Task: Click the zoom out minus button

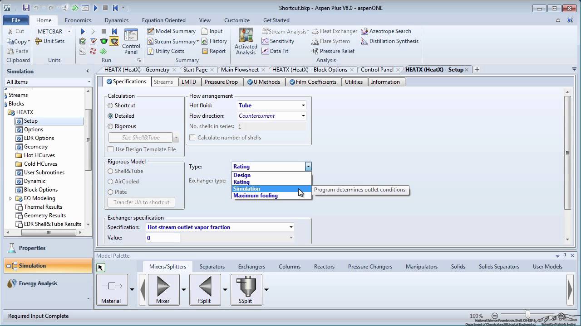Action: (x=495, y=316)
